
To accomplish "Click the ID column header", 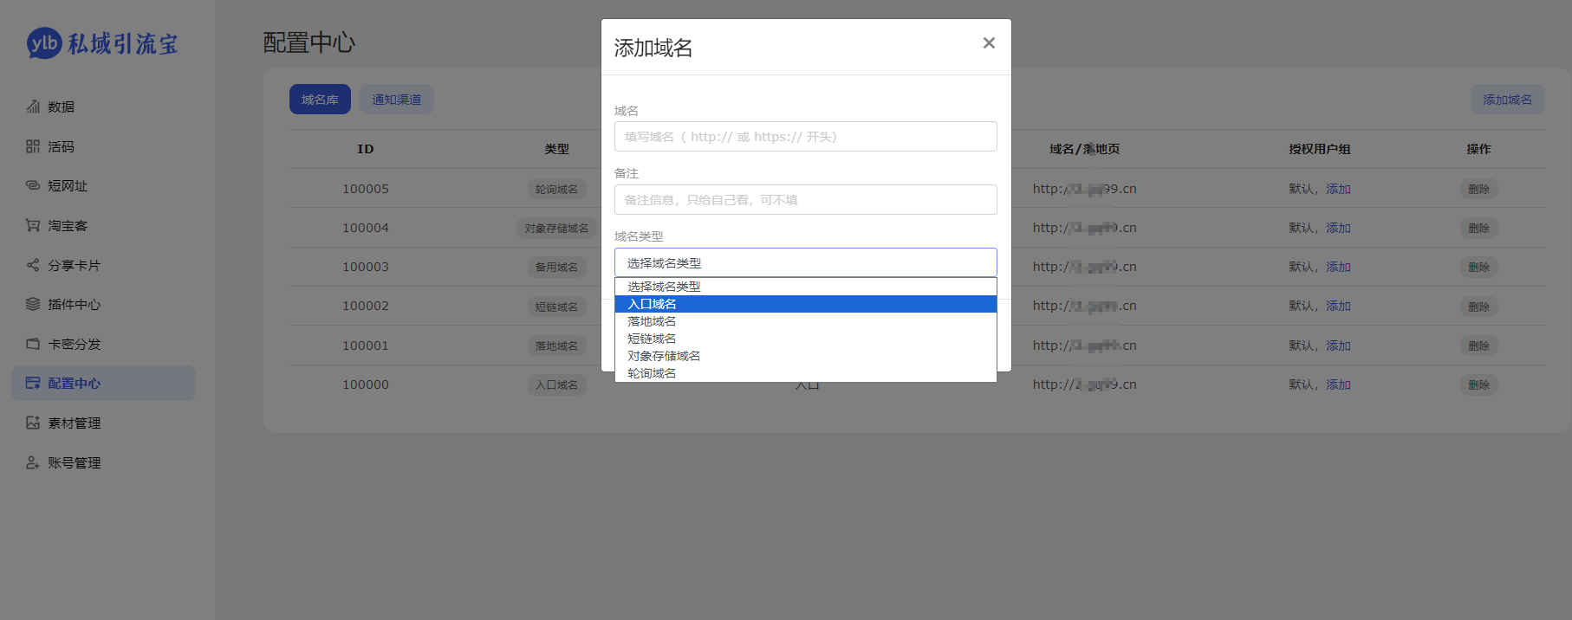I will pyautogui.click(x=366, y=149).
